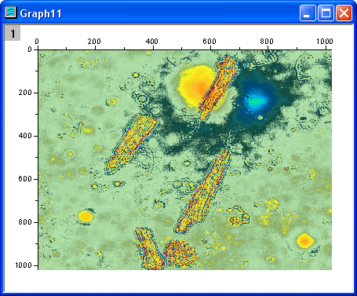
Task: Click the 400 label on horizontal axis
Action: click(152, 42)
